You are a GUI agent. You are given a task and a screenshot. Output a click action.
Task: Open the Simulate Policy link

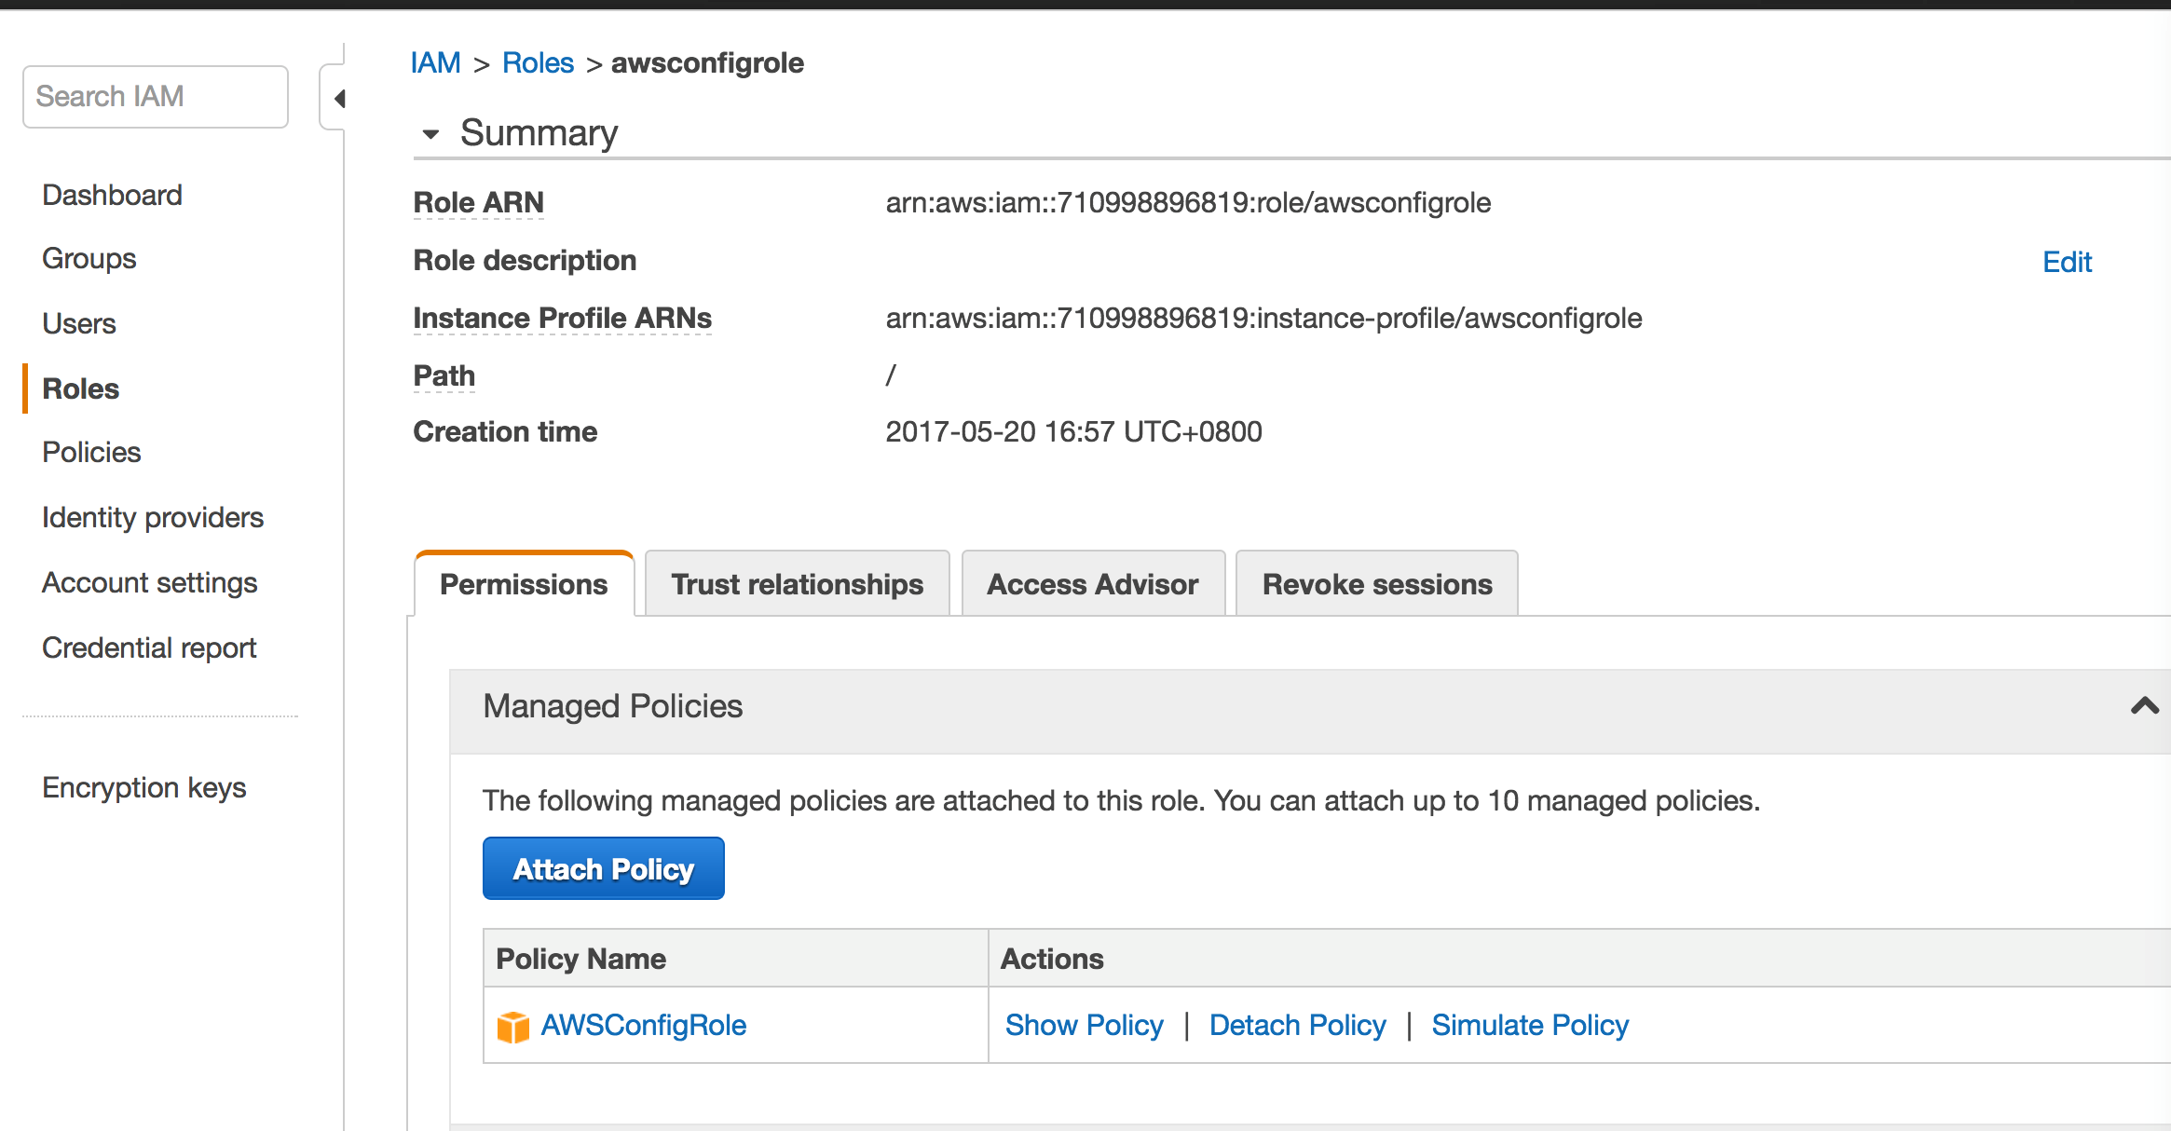(x=1530, y=1025)
